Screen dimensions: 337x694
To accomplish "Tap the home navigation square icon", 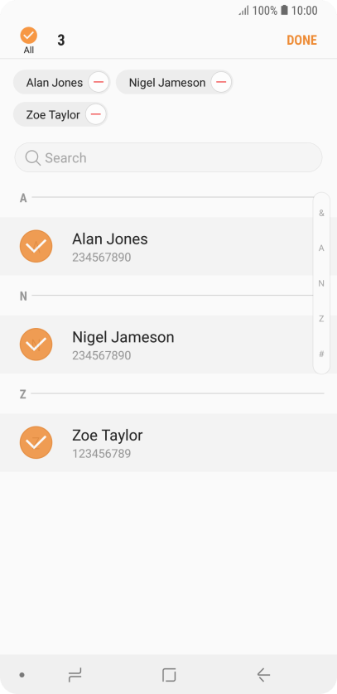I will pos(169,675).
